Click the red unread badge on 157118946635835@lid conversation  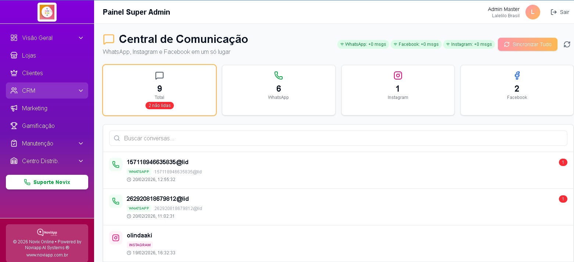(x=563, y=162)
